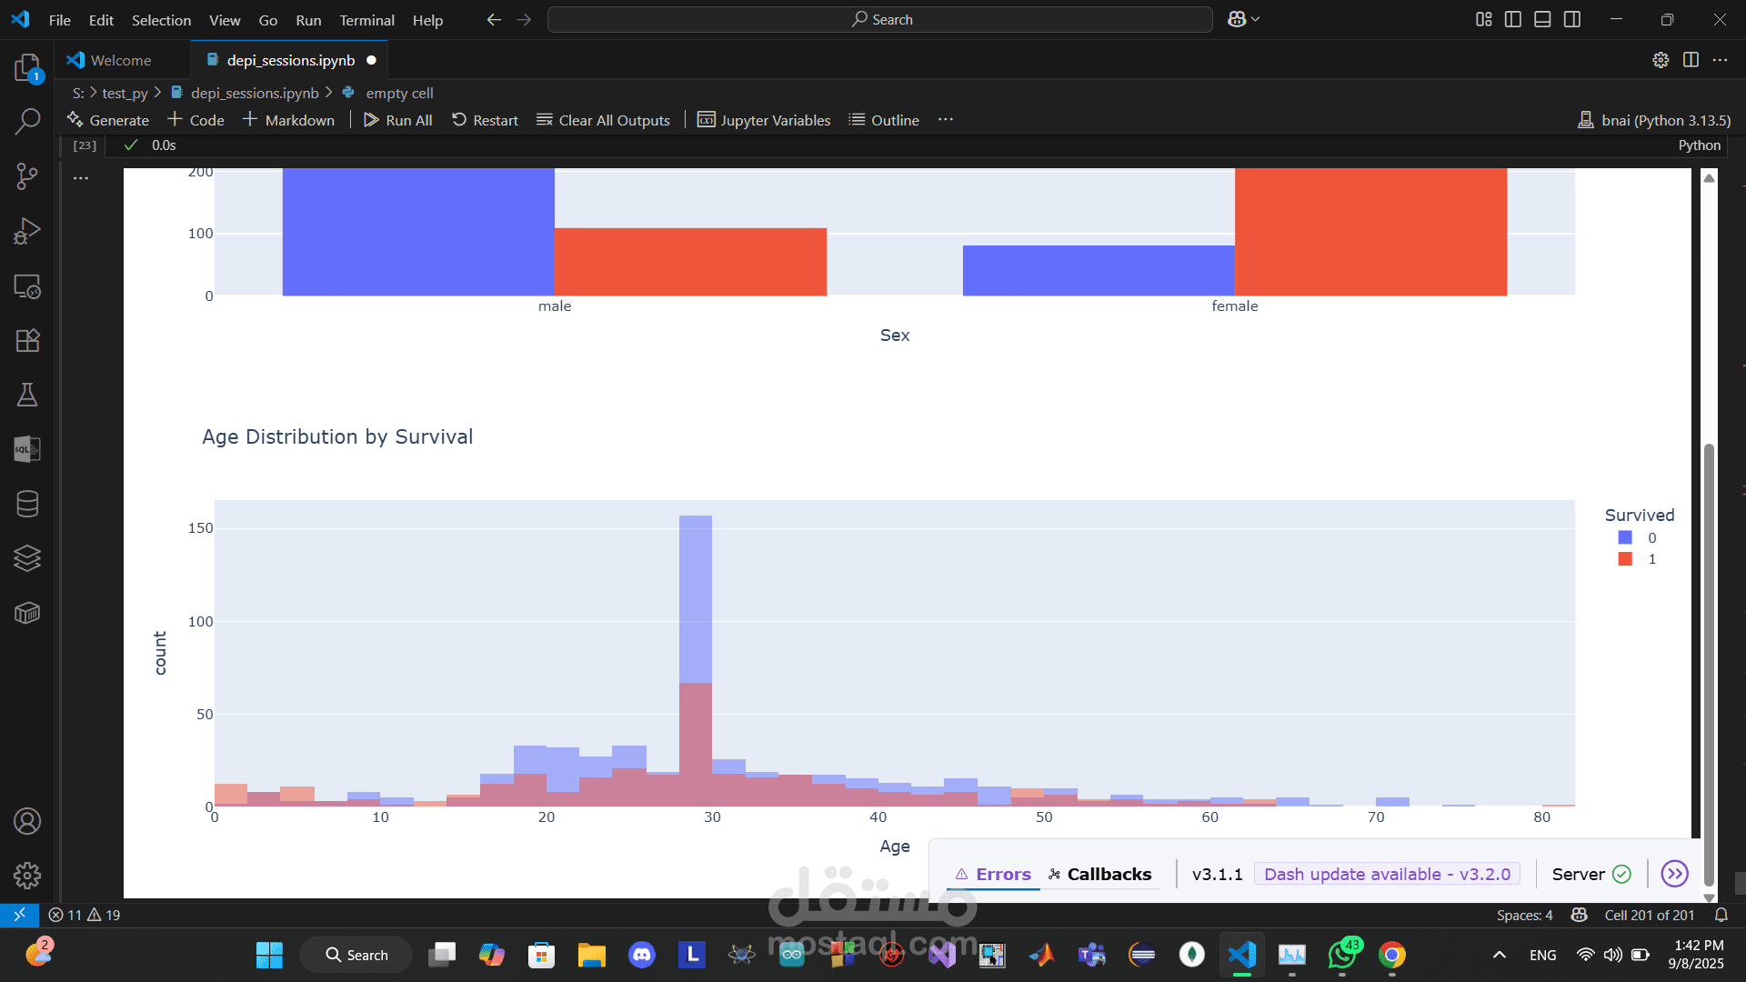Open the Search sidebar view
This screenshot has width=1746, height=982.
point(27,121)
